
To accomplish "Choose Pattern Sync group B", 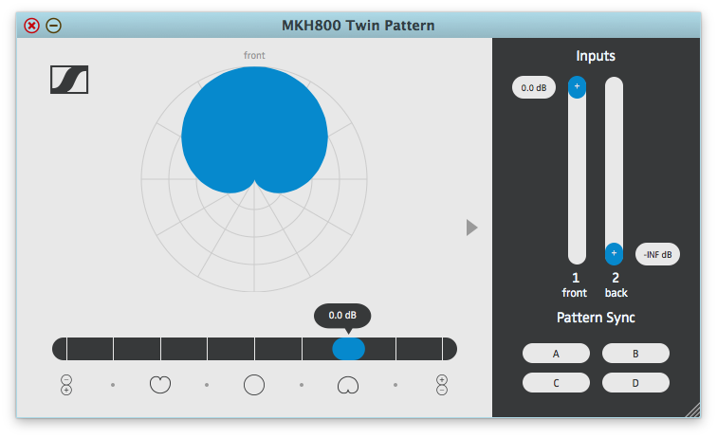I will pyautogui.click(x=635, y=354).
